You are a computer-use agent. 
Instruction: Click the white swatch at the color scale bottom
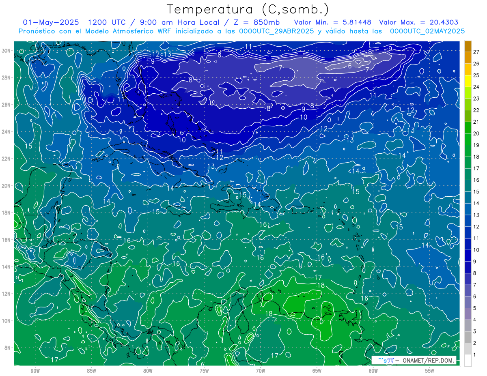coord(468,360)
